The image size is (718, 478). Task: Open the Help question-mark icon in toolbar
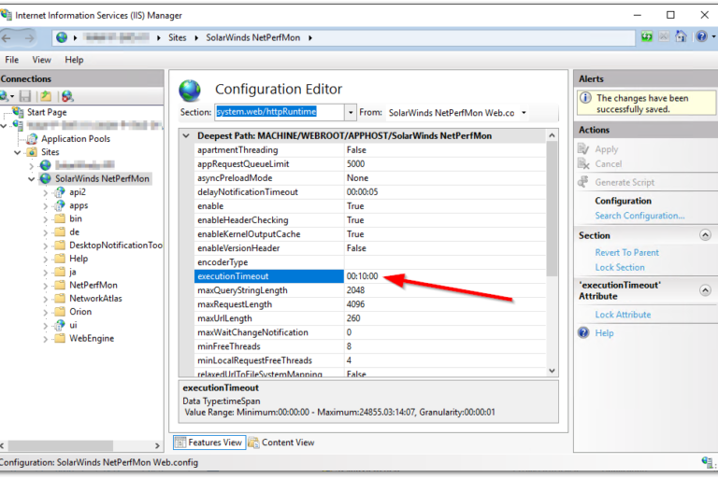[701, 36]
